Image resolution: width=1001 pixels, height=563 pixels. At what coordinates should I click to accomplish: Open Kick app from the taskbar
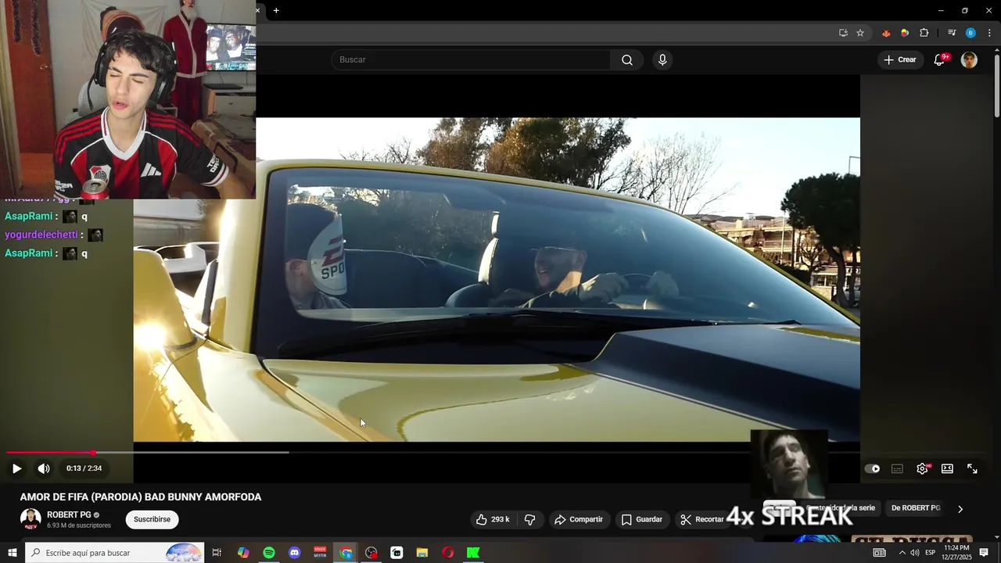473,553
